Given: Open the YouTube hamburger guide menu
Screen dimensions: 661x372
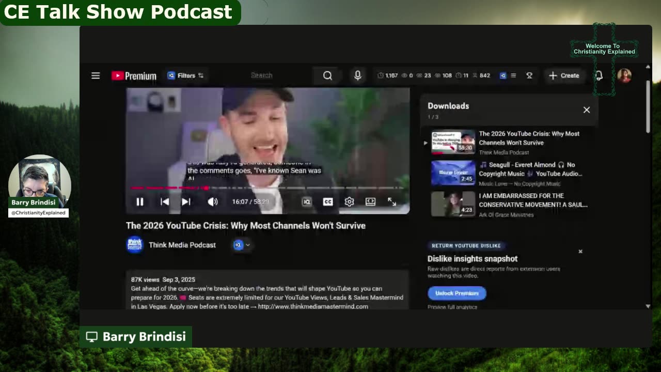Looking at the screenshot, I should click(96, 75).
